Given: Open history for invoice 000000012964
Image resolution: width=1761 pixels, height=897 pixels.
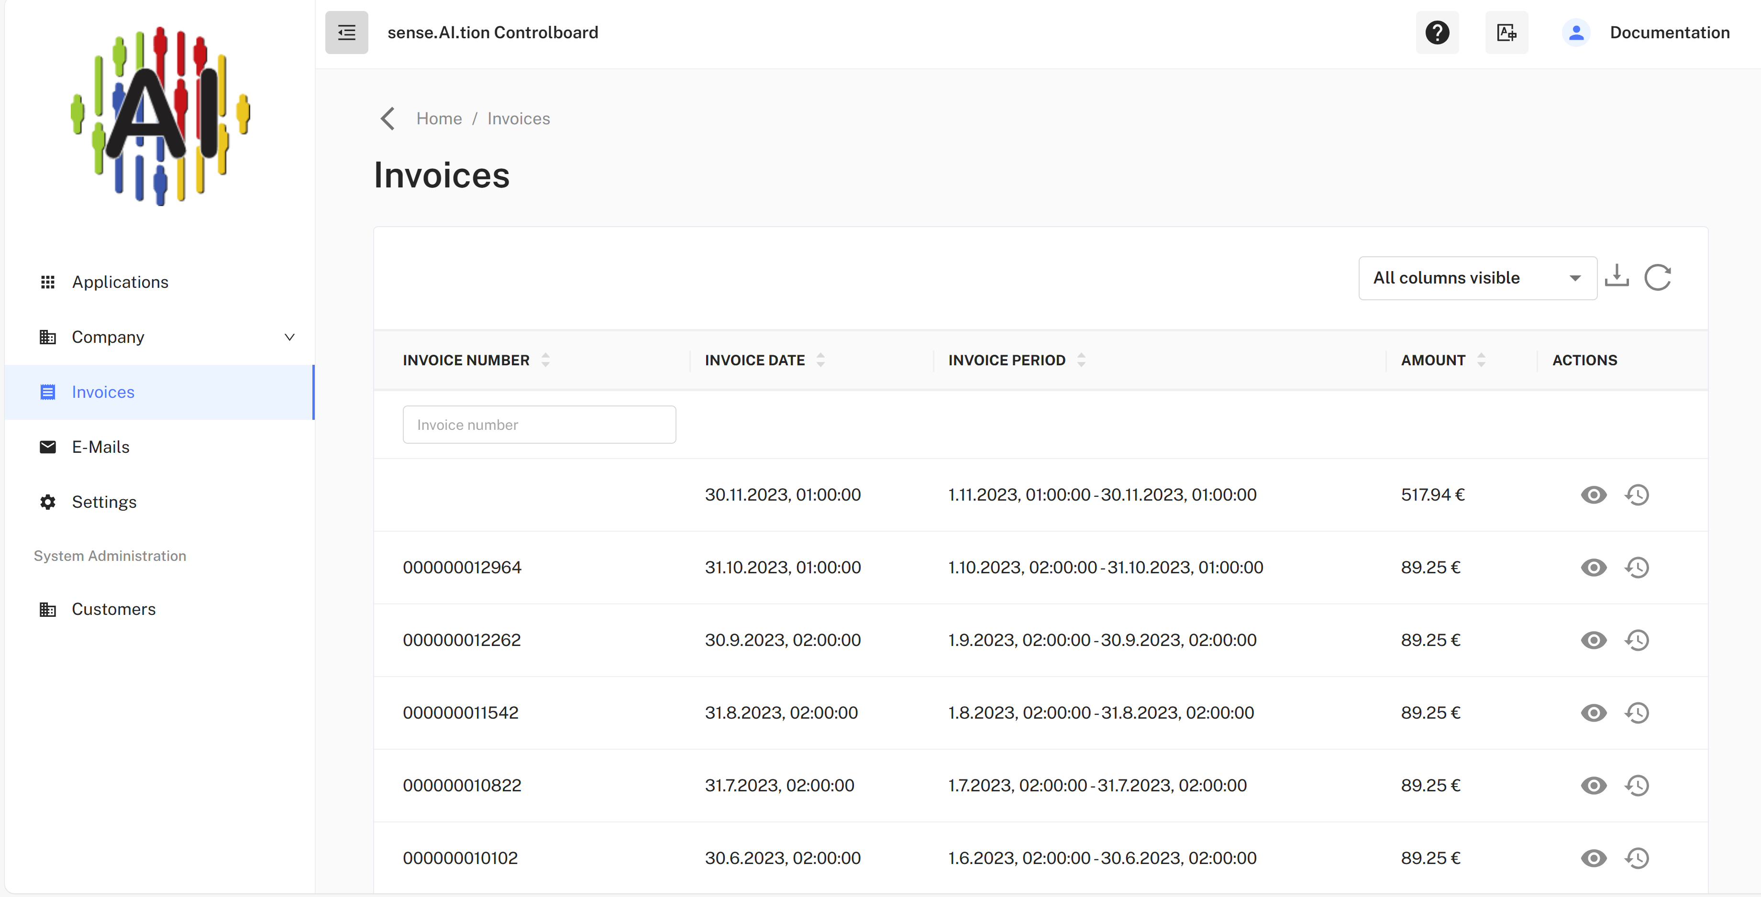Looking at the screenshot, I should 1637,568.
